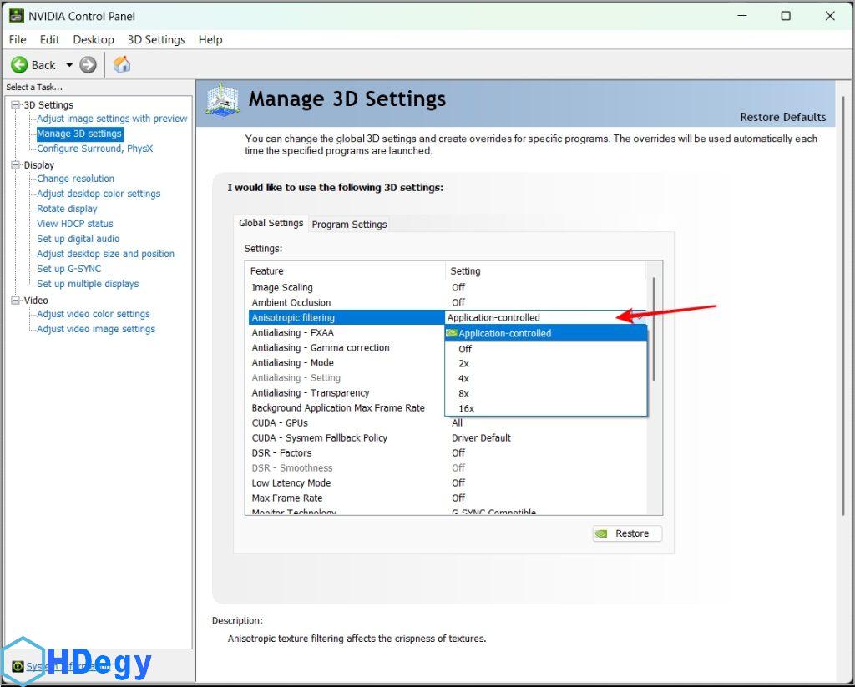The width and height of the screenshot is (855, 687).
Task: Collapse the Display tree node
Action: point(15,165)
